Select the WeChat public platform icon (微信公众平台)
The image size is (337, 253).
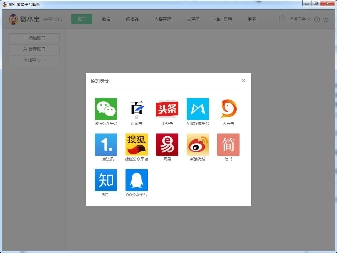[x=106, y=109]
